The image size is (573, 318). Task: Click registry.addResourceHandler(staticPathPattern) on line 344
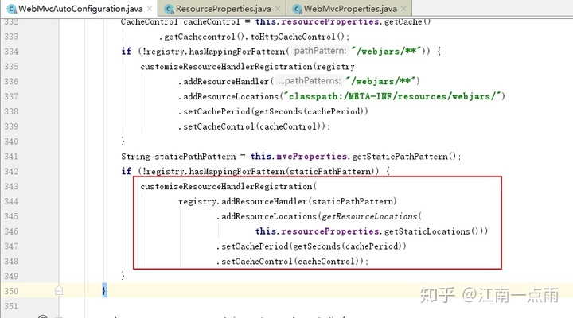[x=287, y=201]
